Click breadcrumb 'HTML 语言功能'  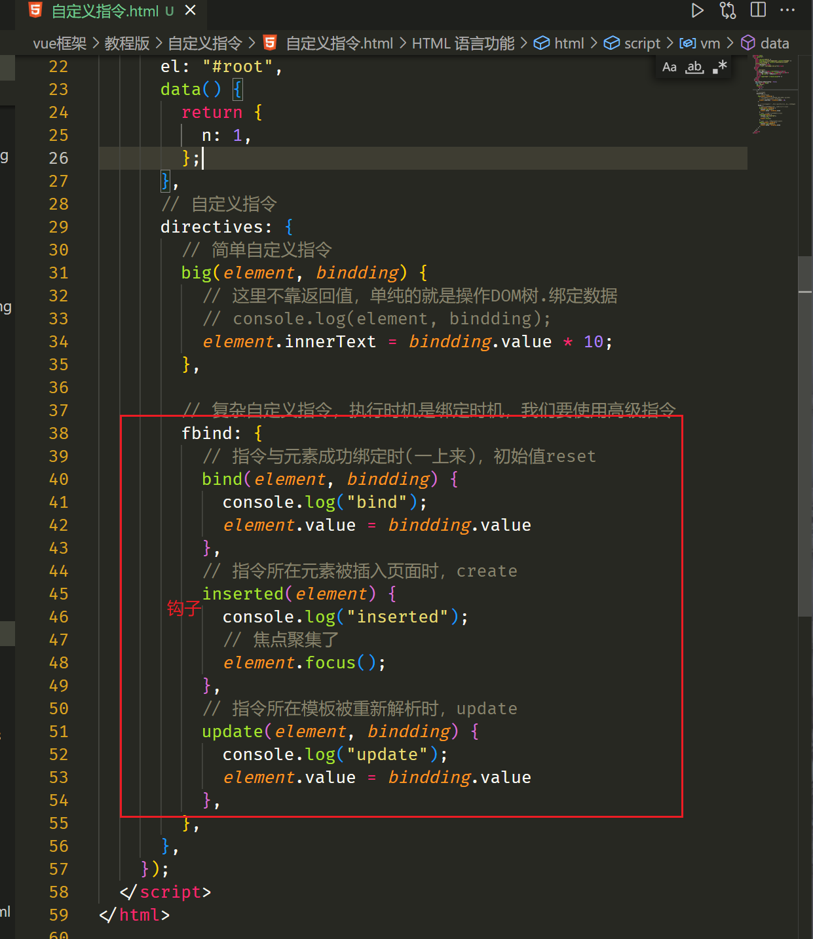click(463, 43)
